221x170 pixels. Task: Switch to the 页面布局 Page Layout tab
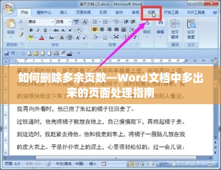click(83, 12)
